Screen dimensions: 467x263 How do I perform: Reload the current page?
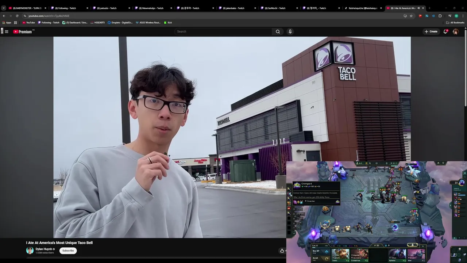pos(17,16)
